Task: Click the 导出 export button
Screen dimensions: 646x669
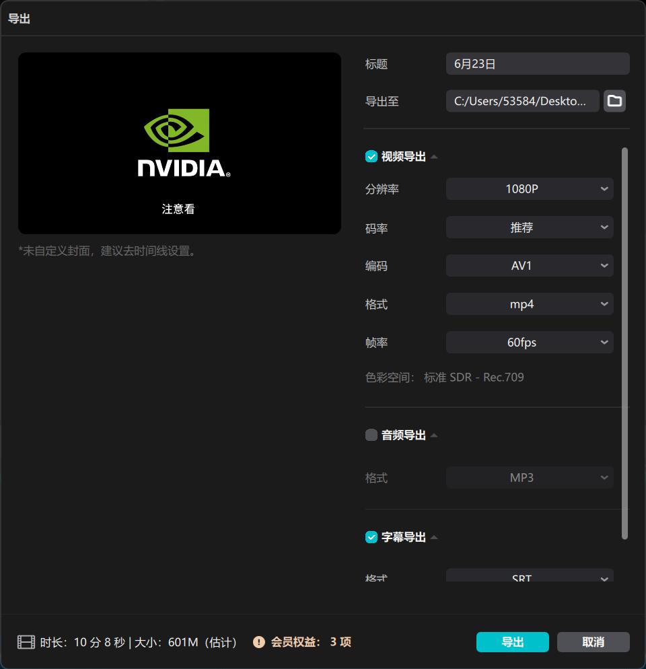Action: click(x=512, y=642)
